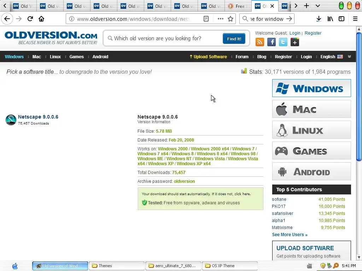
Task: Open See More Users link
Action: (290, 235)
